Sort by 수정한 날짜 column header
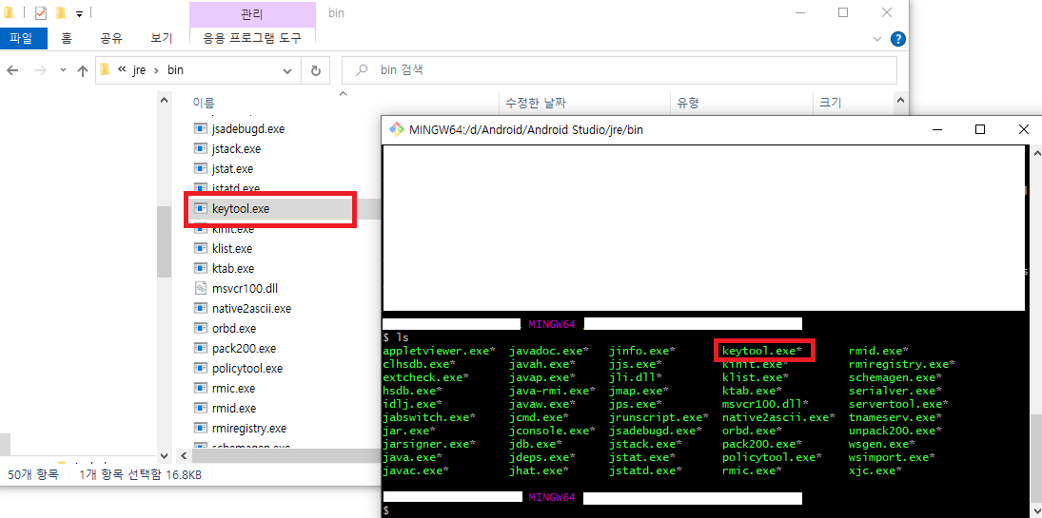This screenshot has height=518, width=1042. pyautogui.click(x=536, y=103)
